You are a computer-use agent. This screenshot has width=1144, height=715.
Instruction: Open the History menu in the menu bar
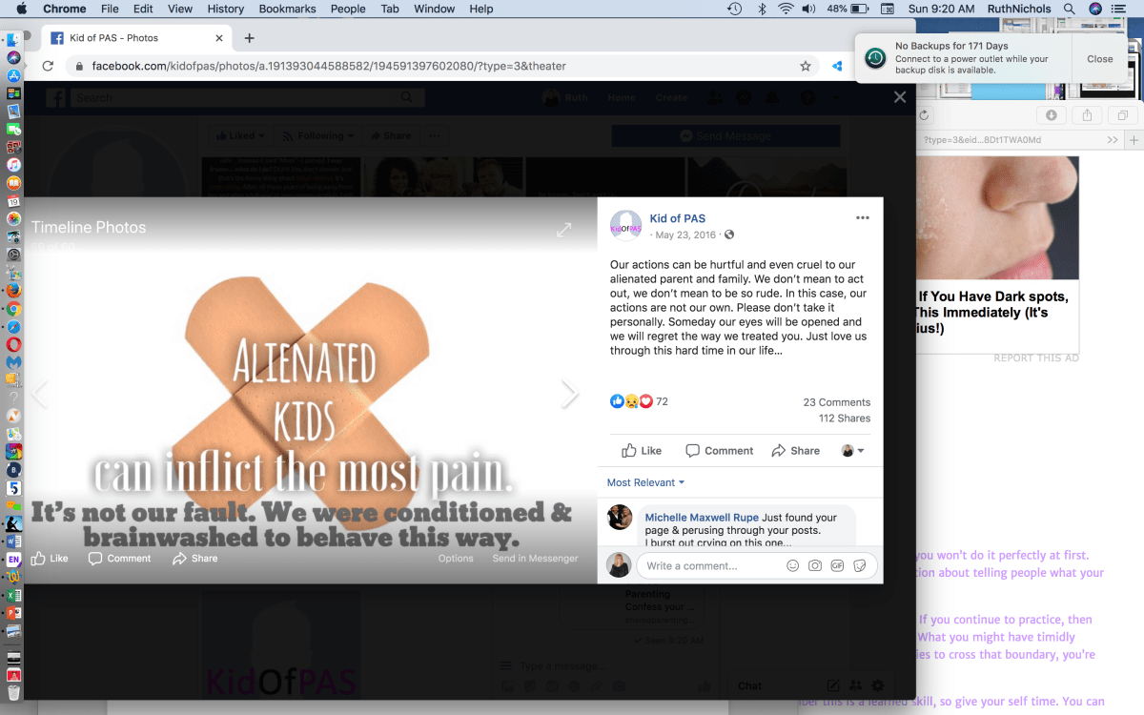tap(226, 9)
